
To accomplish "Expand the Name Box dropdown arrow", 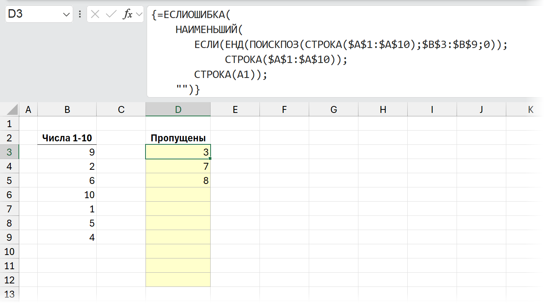I will pos(65,15).
